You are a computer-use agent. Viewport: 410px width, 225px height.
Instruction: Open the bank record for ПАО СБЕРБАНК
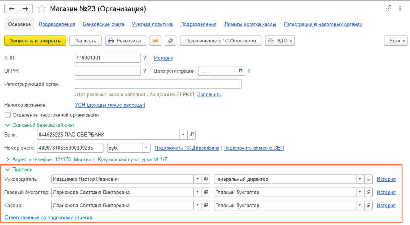[192, 135]
